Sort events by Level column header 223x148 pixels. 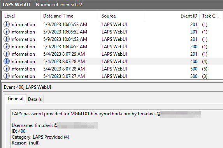21,16
